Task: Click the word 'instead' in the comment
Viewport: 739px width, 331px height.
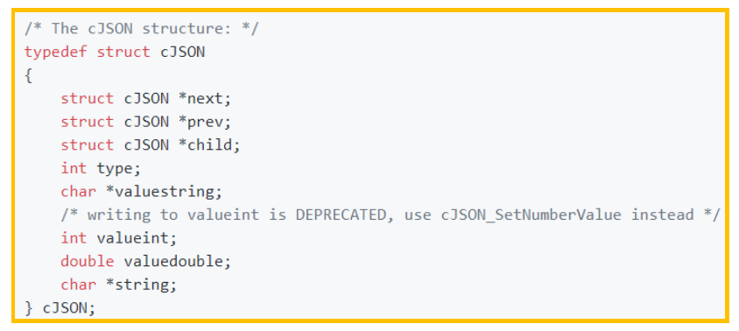Action: point(663,215)
